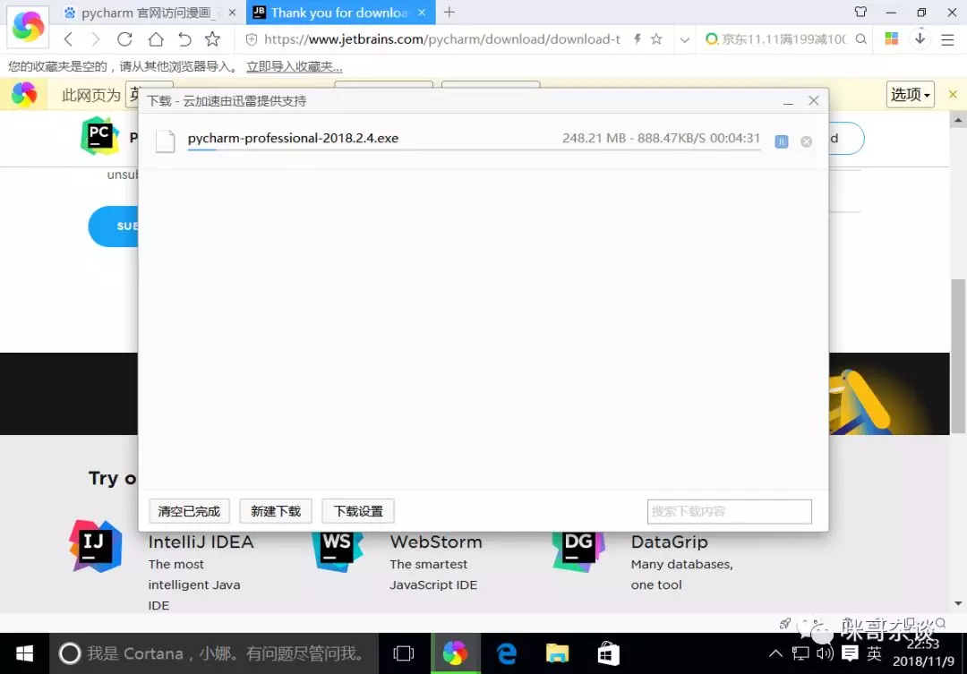
Task: Open the downloads arrow icon in toolbar
Action: coord(920,38)
